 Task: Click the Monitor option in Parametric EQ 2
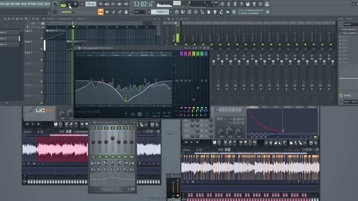click(x=157, y=116)
